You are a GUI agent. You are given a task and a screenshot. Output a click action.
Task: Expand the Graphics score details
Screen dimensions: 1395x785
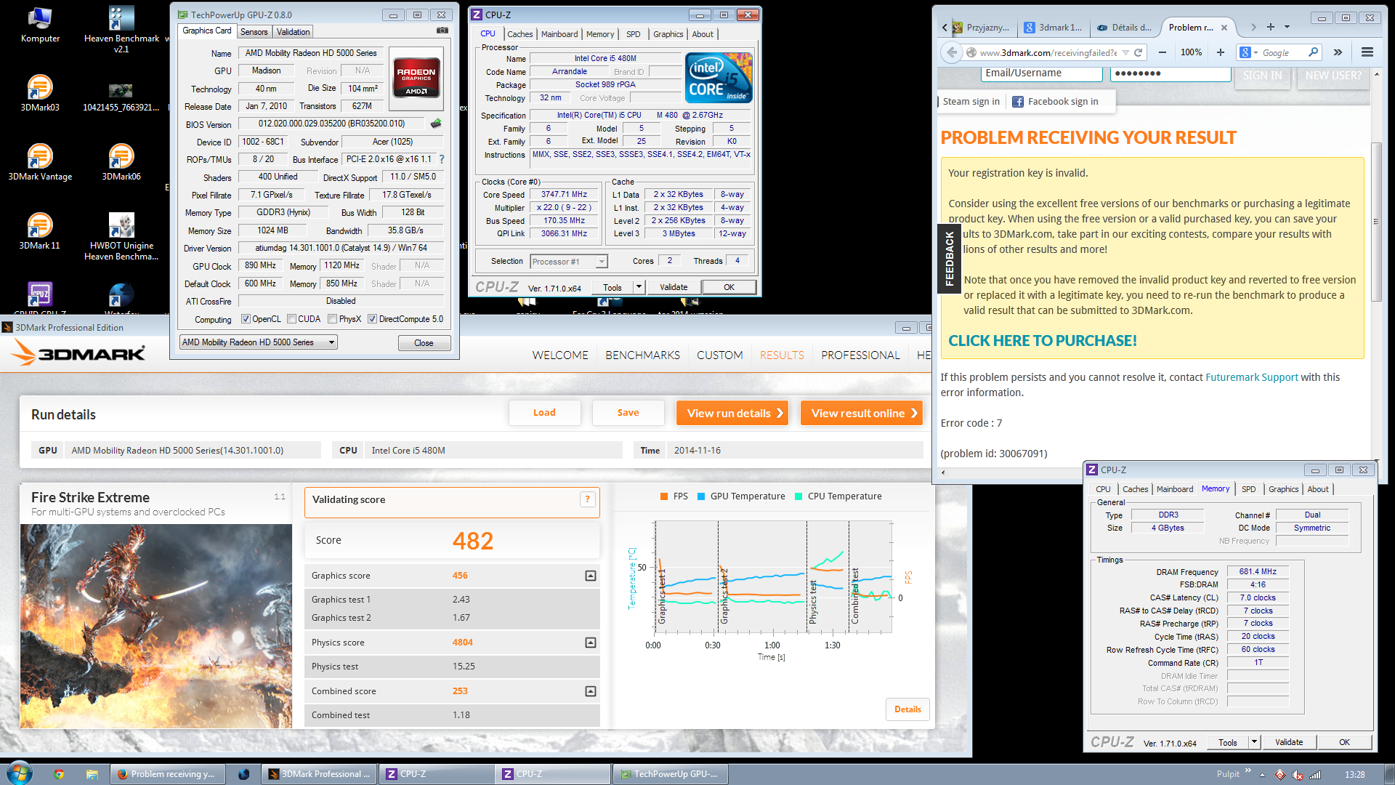591,576
